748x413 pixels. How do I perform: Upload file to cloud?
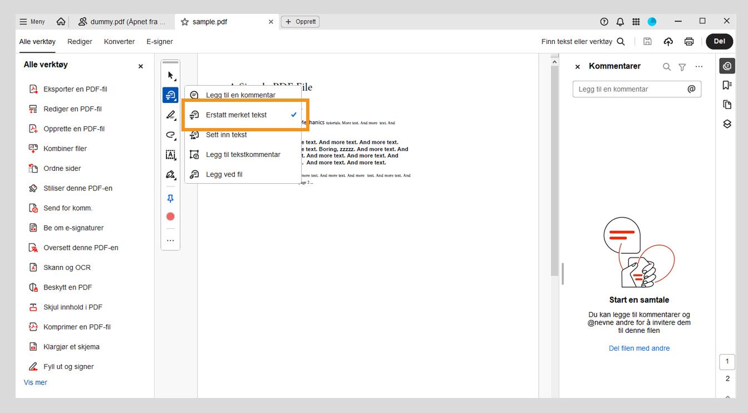tap(668, 42)
